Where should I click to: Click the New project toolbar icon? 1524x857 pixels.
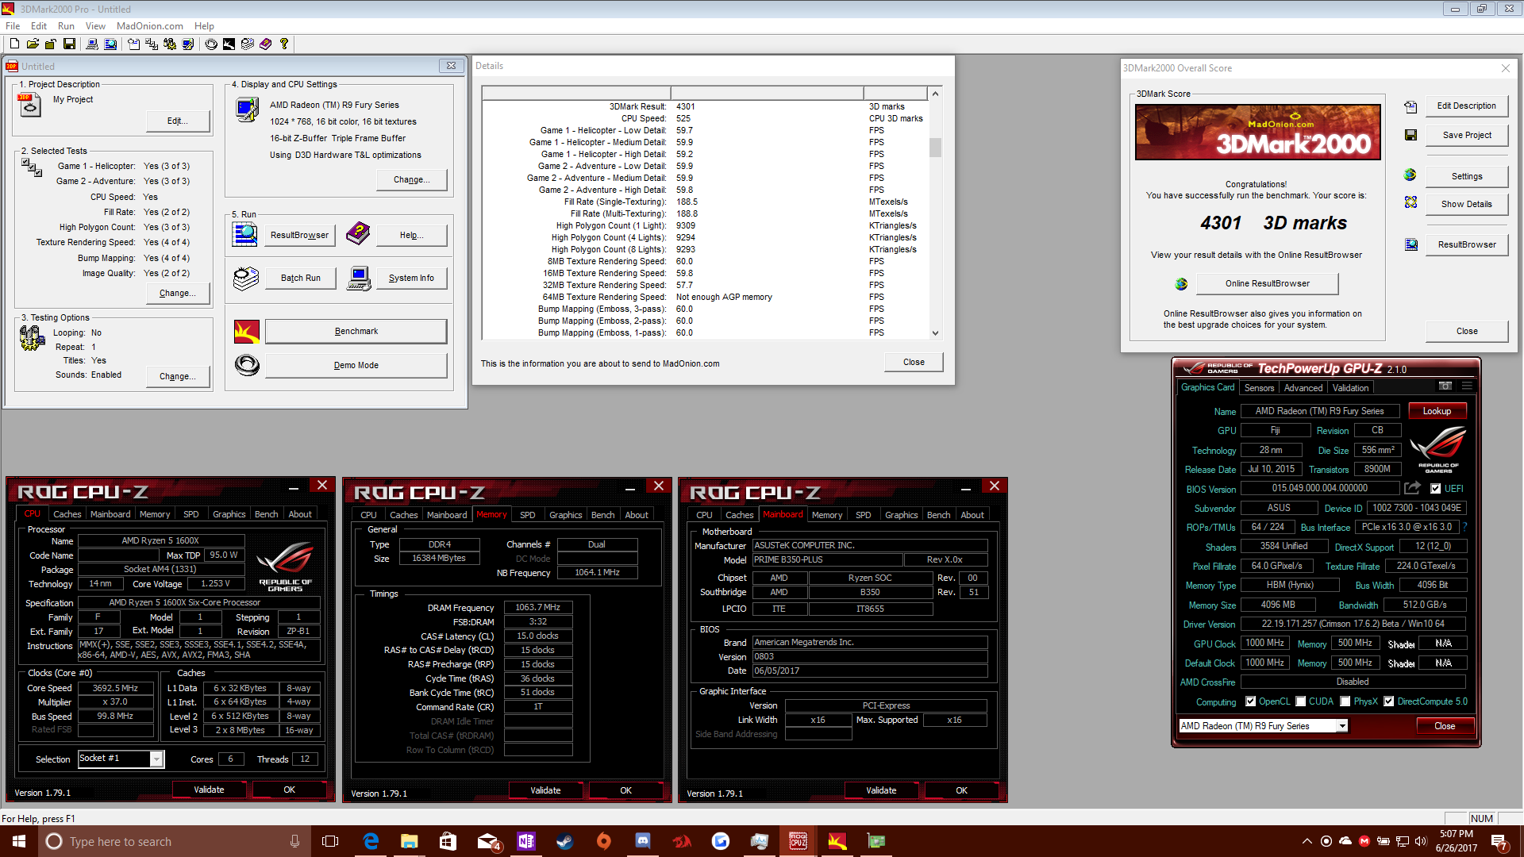14,44
